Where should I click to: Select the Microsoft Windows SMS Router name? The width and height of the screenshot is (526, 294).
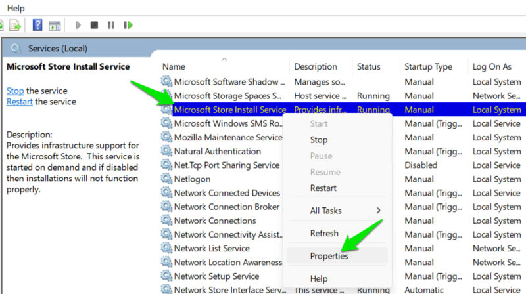[x=228, y=123]
